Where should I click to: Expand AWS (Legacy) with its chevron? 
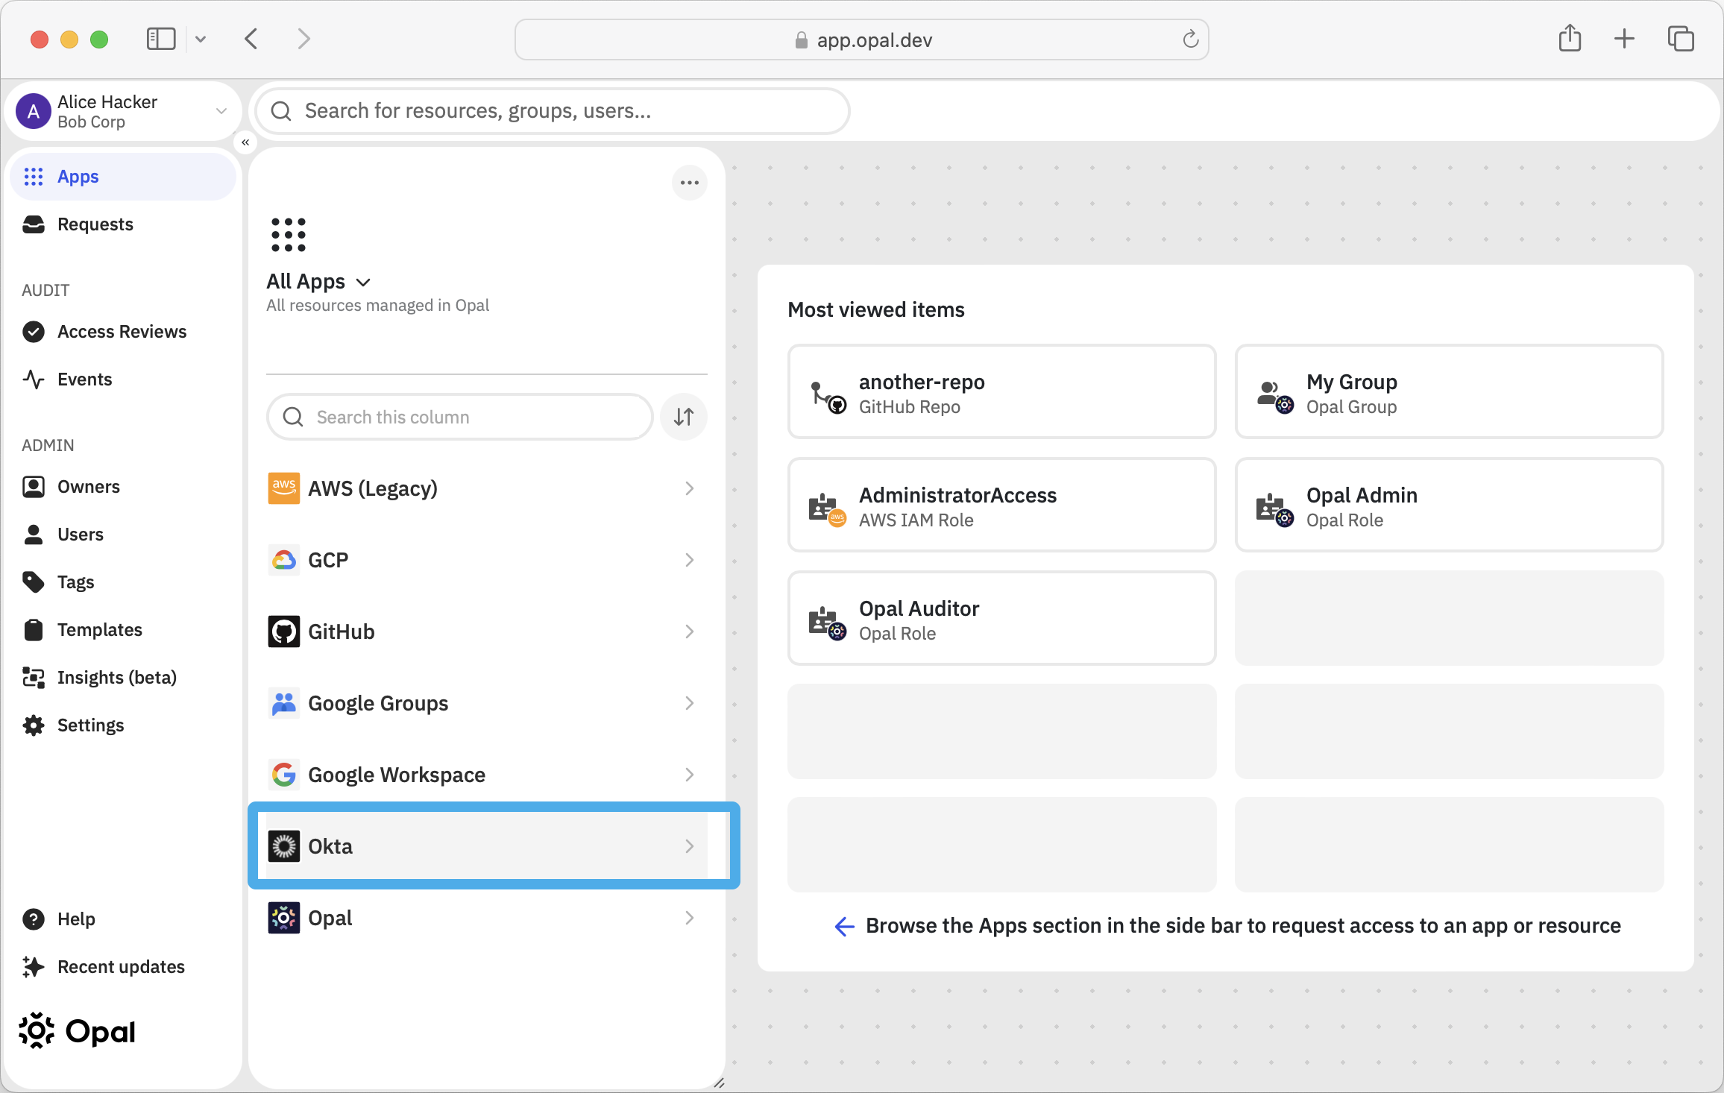point(690,488)
